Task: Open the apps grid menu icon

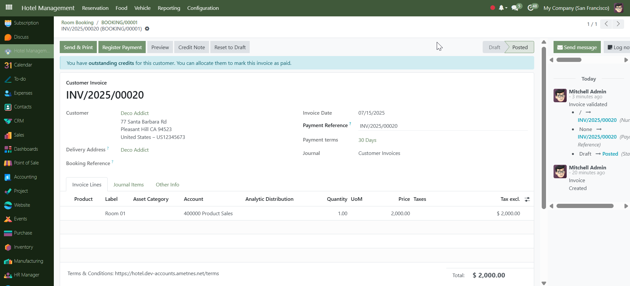Action: tap(9, 7)
